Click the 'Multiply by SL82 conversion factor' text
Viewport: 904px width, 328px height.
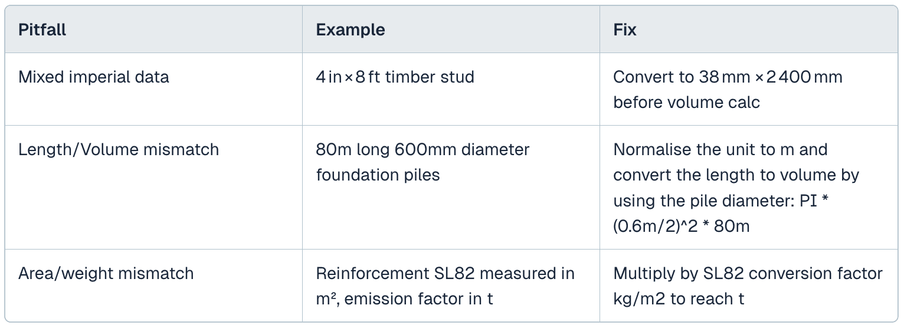[x=748, y=273]
